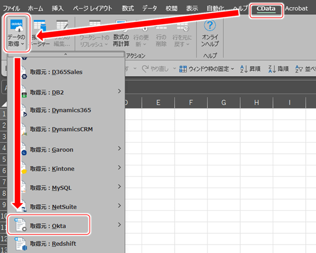Expand the Garoon submenu arrow
Image resolution: width=316 pixels, height=253 pixels.
(120, 149)
